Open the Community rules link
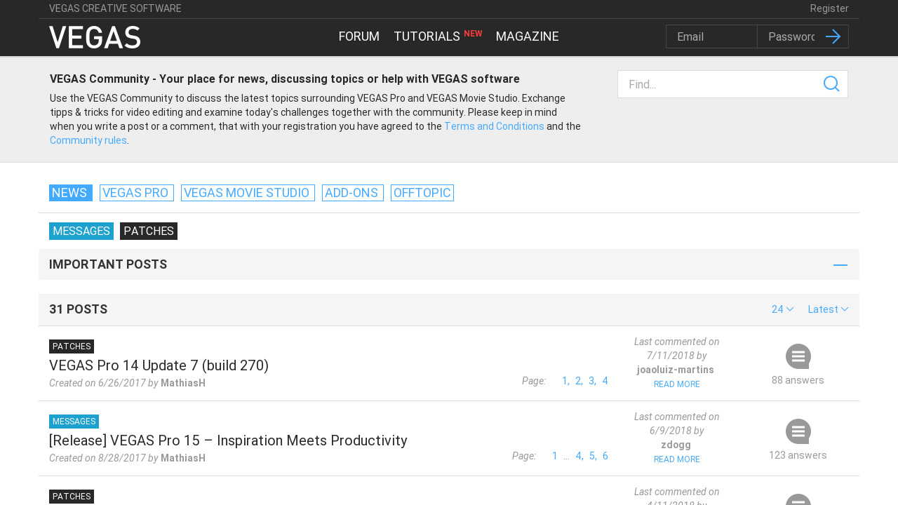This screenshot has height=505, width=898. coord(88,140)
